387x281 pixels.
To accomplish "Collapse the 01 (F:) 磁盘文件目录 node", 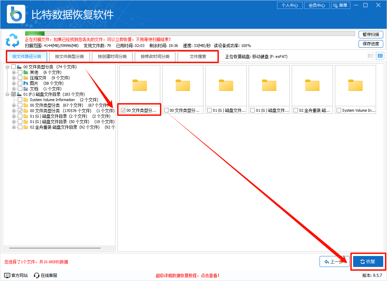I will coord(8,94).
